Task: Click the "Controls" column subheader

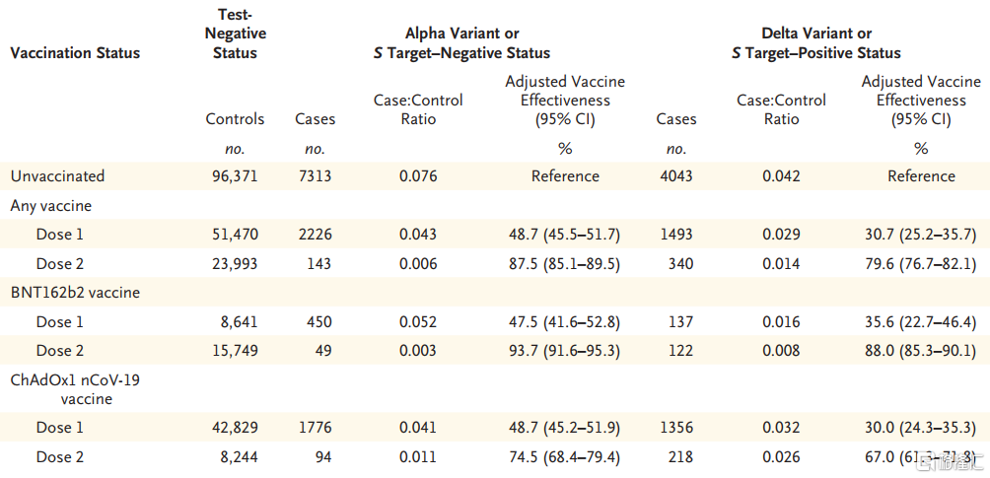Action: (x=235, y=119)
